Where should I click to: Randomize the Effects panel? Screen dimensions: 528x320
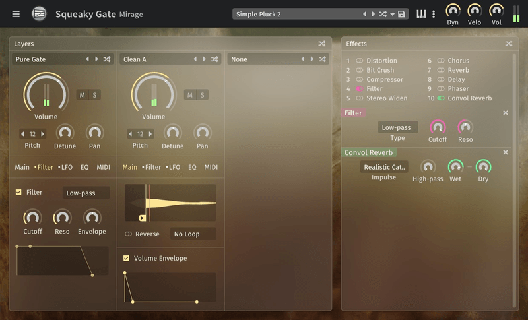(509, 44)
